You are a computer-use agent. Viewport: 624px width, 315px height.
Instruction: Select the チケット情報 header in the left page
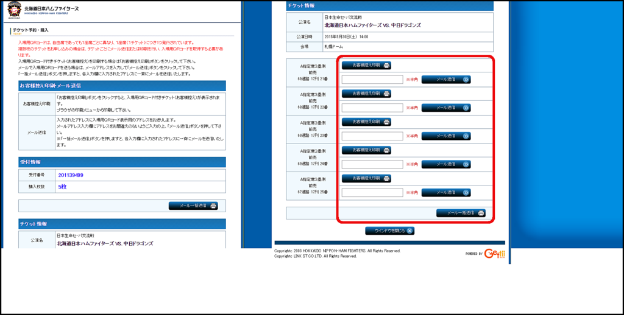click(x=122, y=224)
